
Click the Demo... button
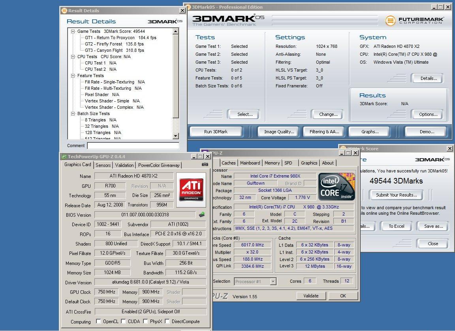coord(427,132)
